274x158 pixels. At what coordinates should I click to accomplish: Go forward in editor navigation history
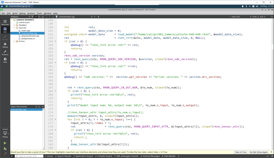50,17
